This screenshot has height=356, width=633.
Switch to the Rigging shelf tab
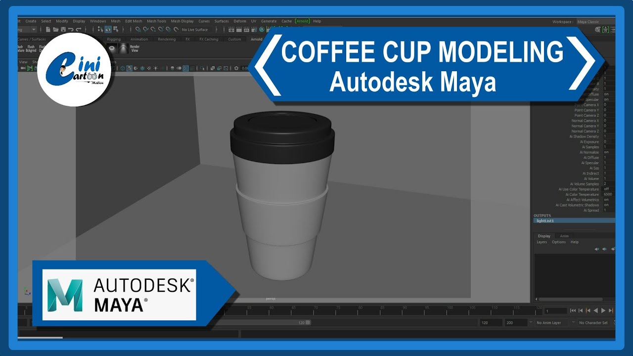tap(114, 39)
